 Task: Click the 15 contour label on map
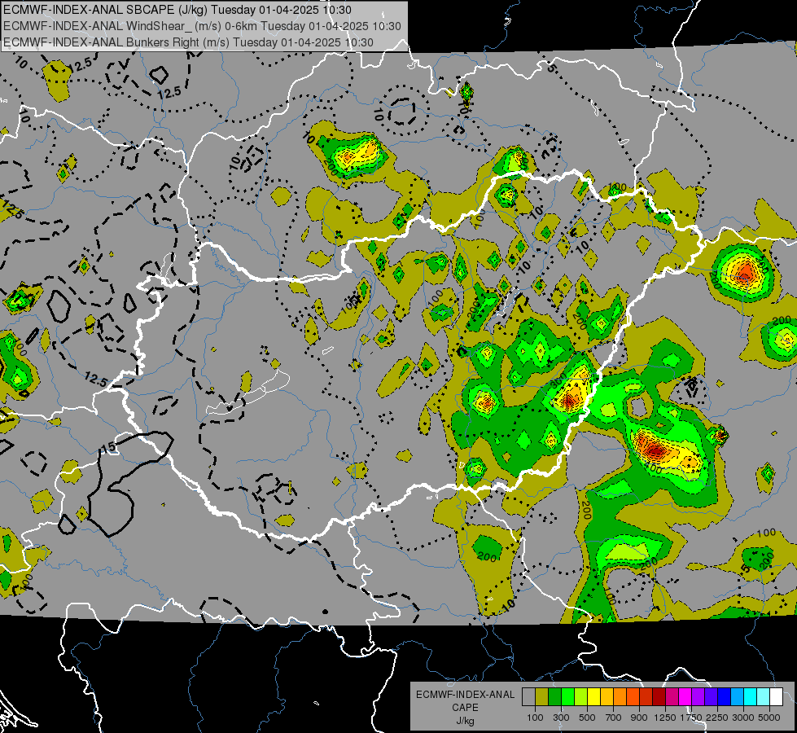coord(108,447)
